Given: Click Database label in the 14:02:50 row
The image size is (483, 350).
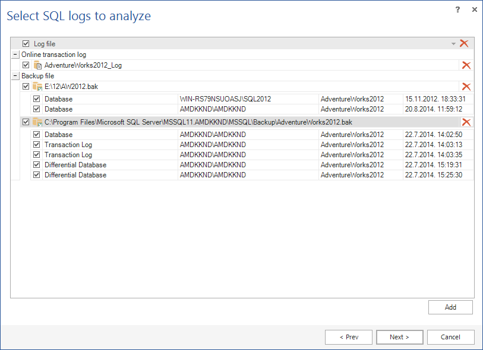Looking at the screenshot, I should click(59, 135).
